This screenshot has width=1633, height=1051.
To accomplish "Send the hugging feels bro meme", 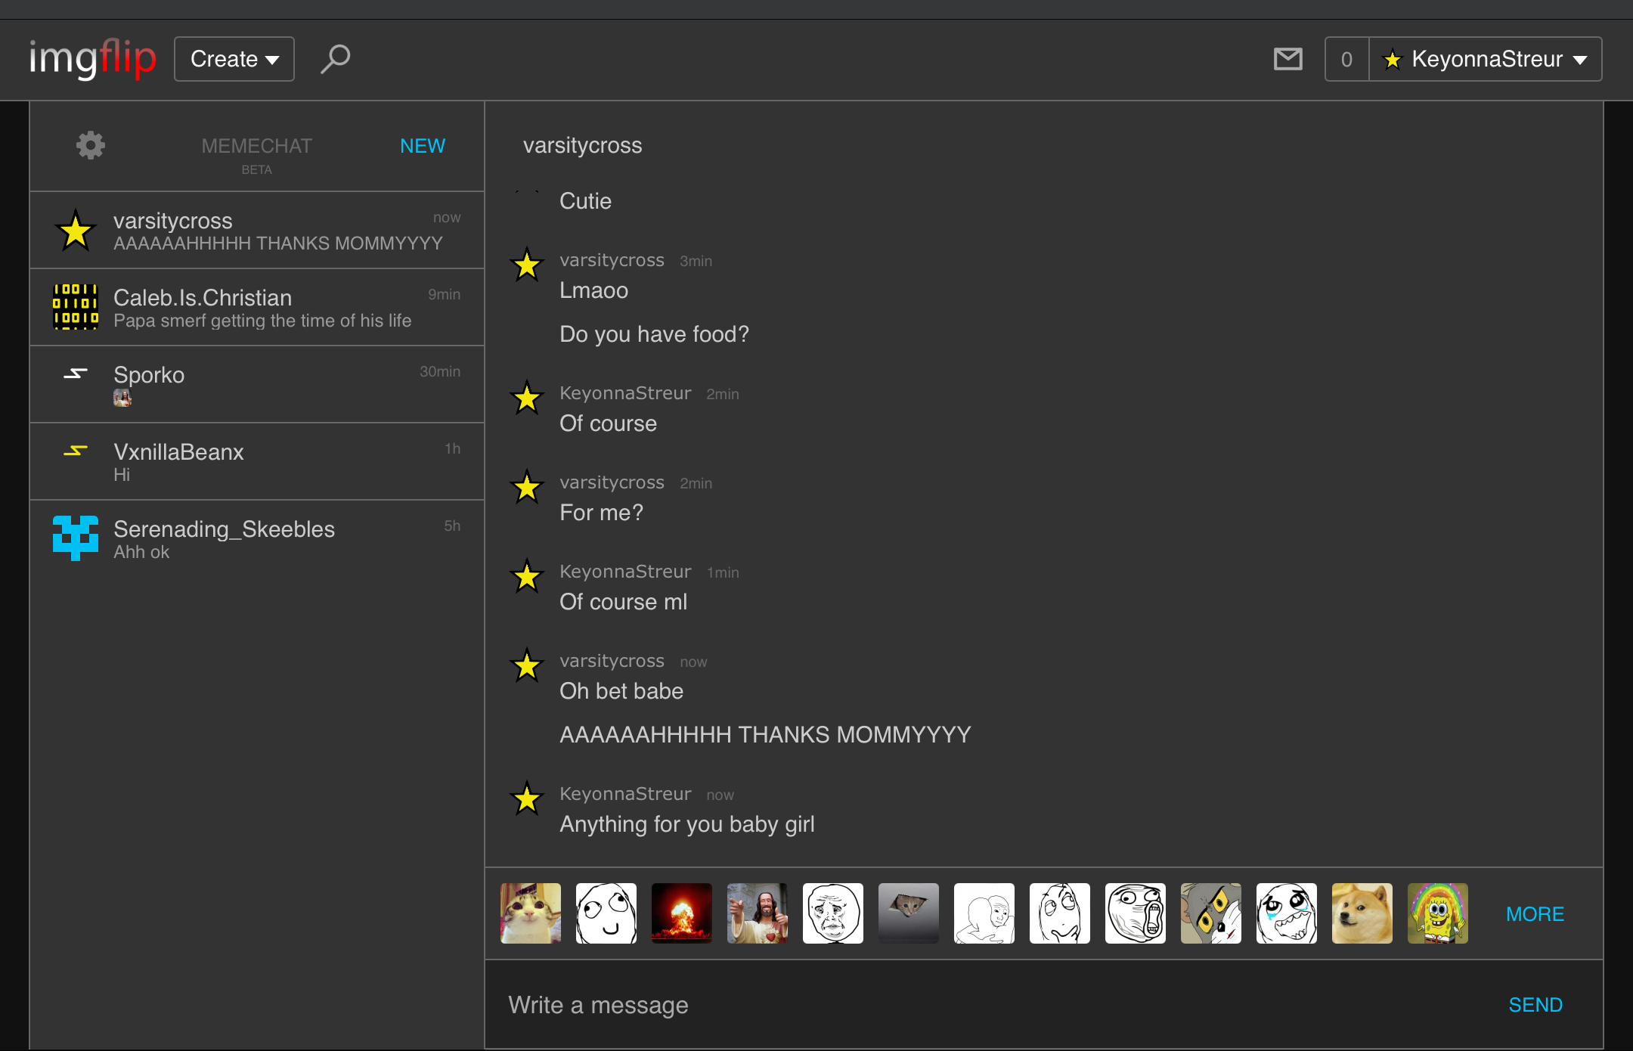I will click(x=984, y=913).
